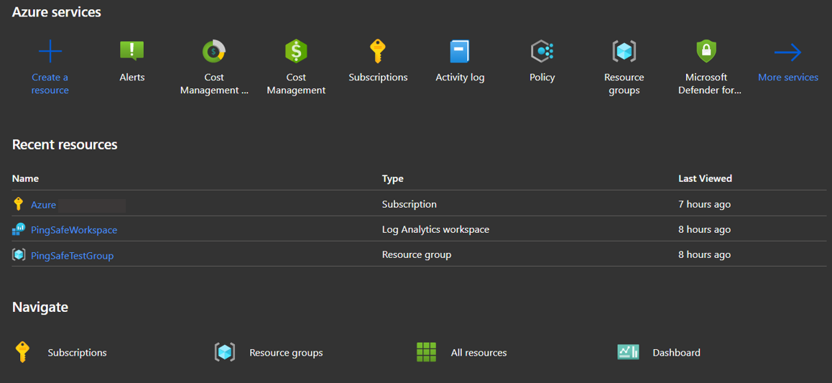Open Resource groups in the Navigate section
832x383 pixels.
pyautogui.click(x=286, y=353)
